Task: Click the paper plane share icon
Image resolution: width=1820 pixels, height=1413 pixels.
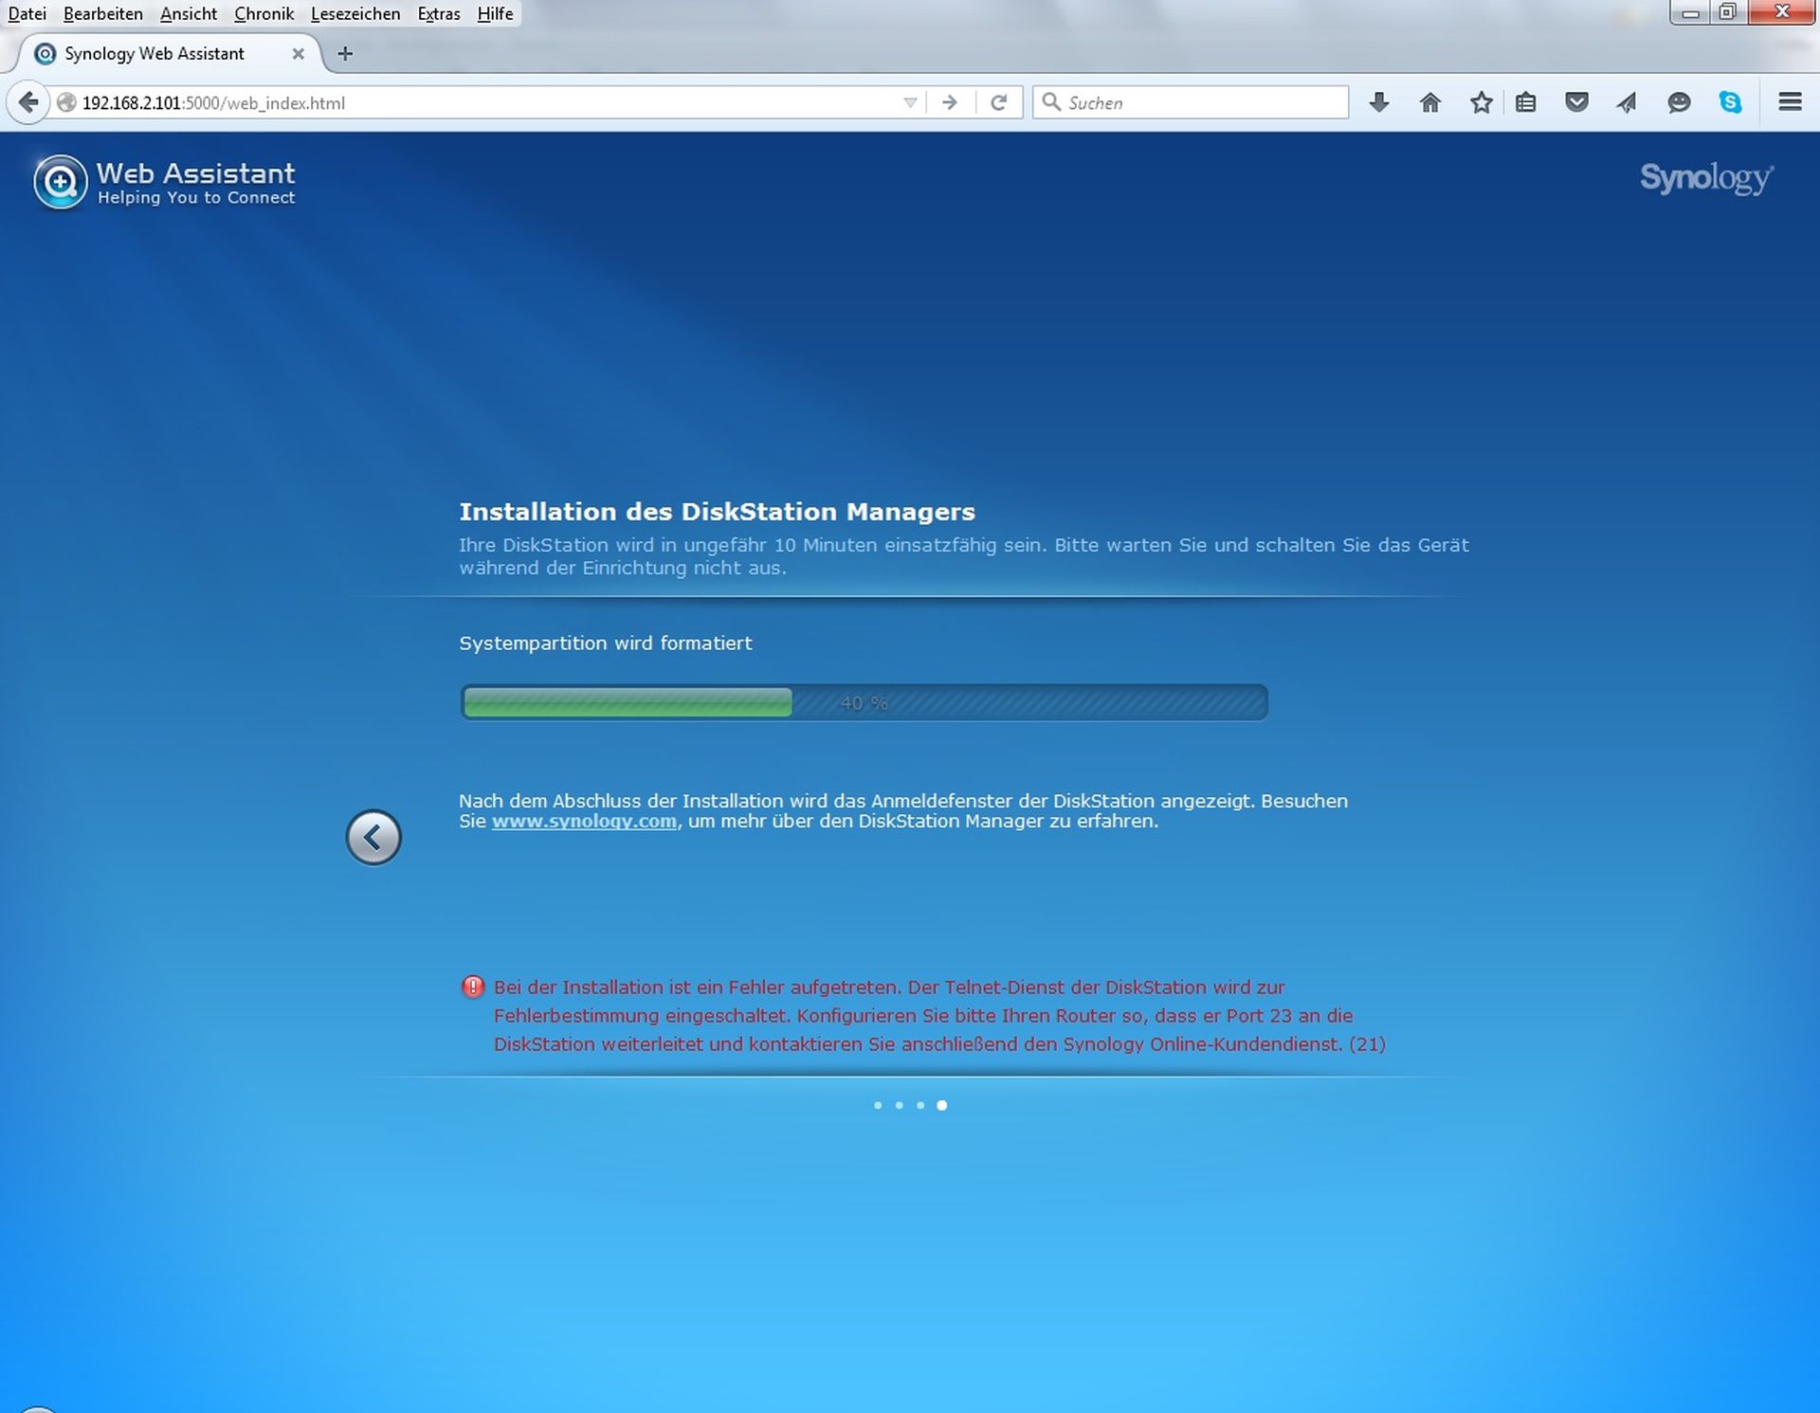Action: [1627, 102]
